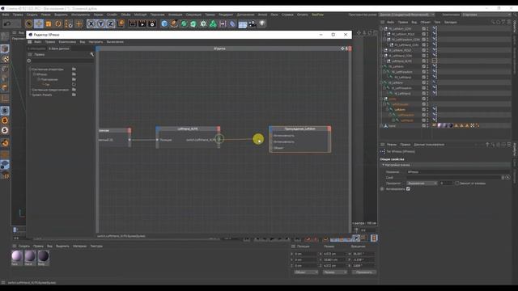This screenshot has height=291, width=518.
Task: Open the Файл menu in main menu bar
Action: [6, 15]
